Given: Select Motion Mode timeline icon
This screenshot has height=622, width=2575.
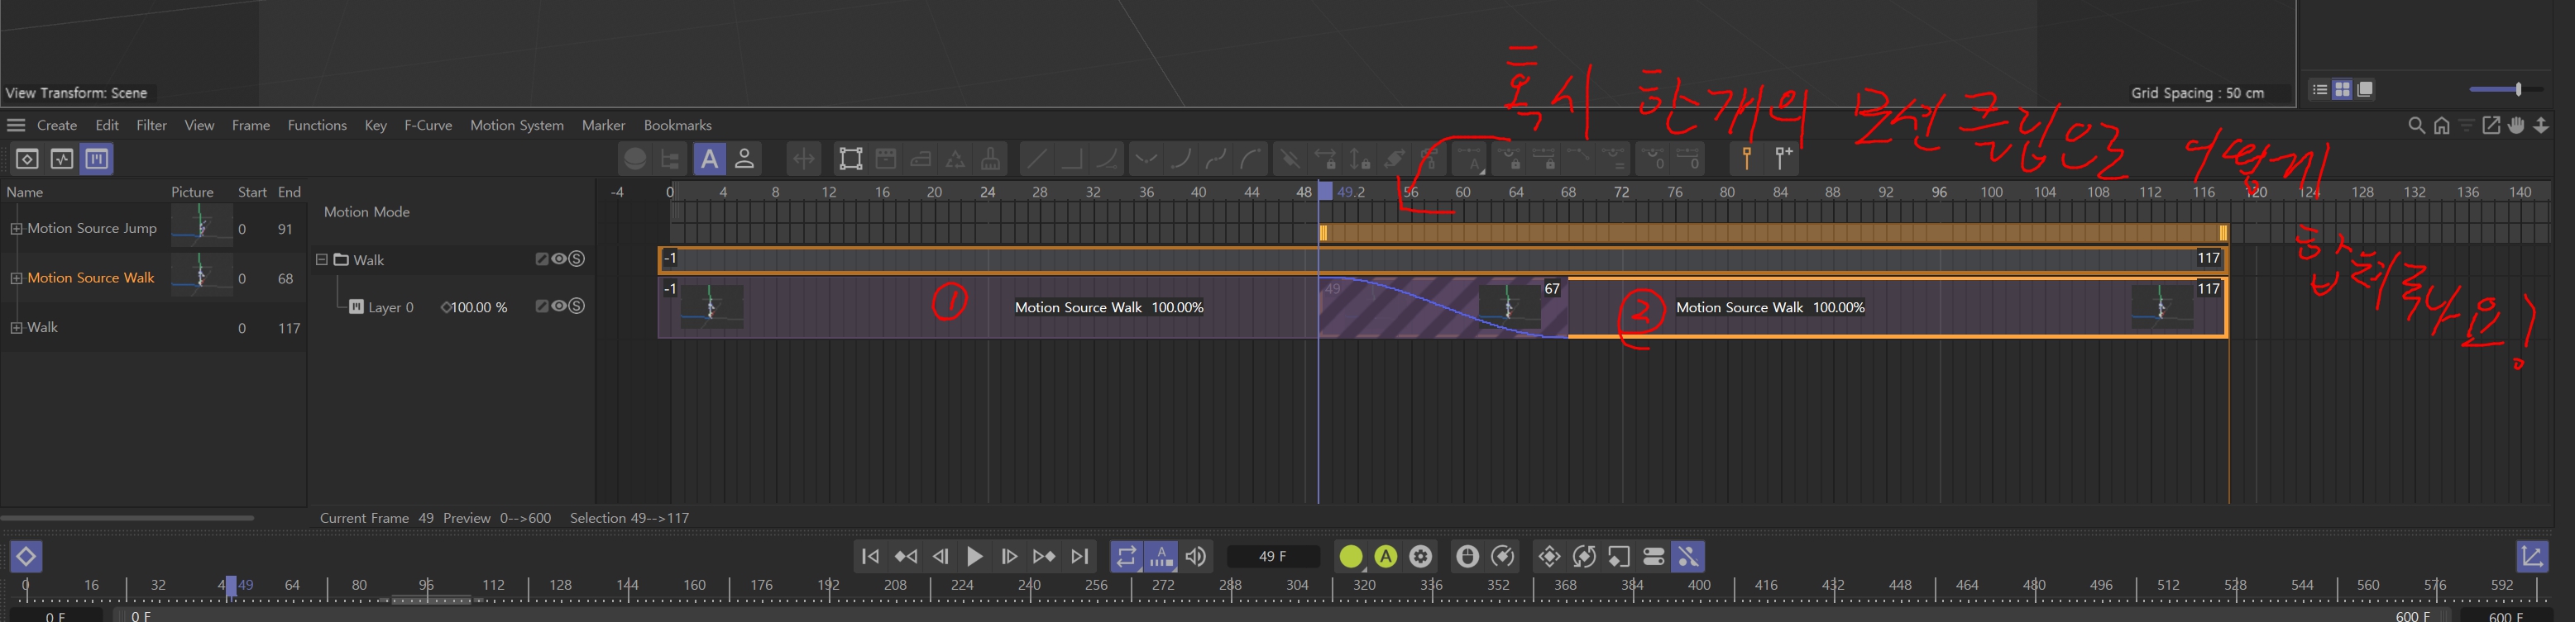Looking at the screenshot, I should (x=97, y=159).
